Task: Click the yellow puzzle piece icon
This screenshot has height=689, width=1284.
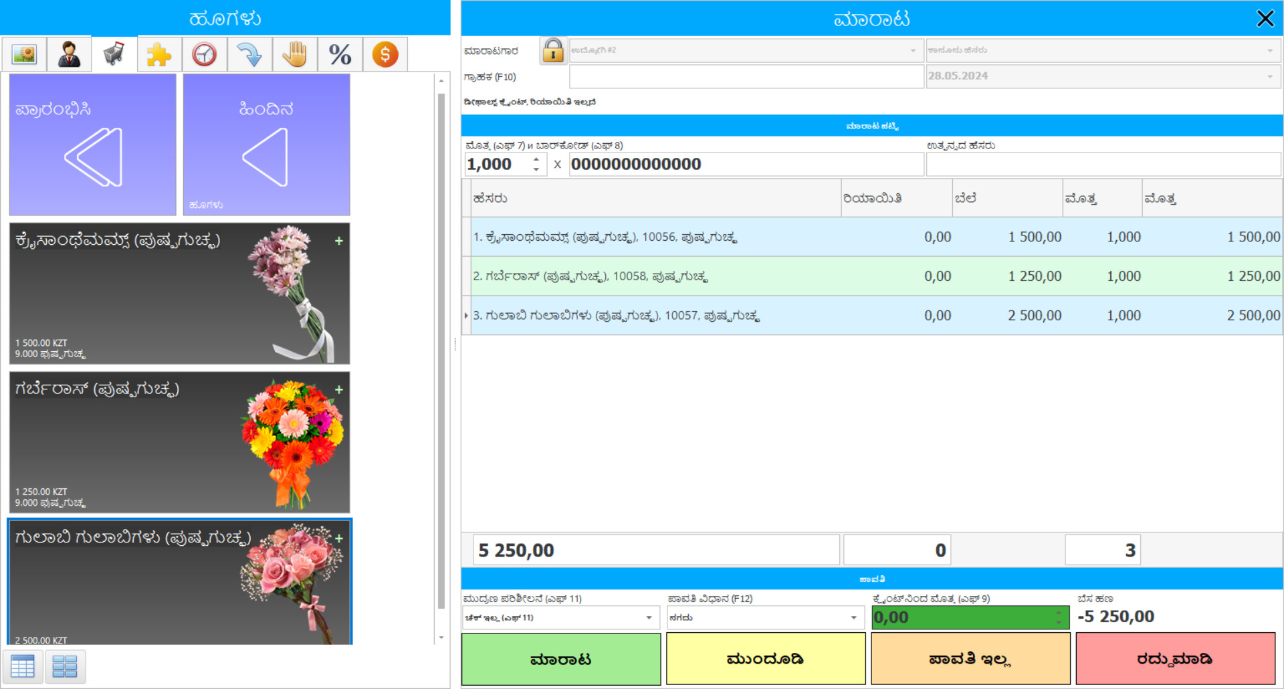Action: tap(159, 54)
